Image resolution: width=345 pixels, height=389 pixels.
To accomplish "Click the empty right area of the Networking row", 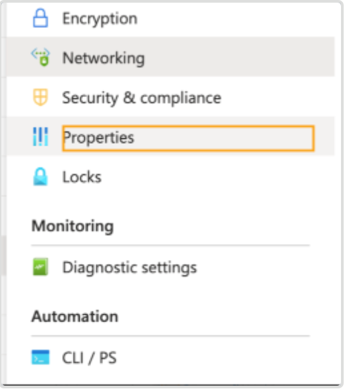I will 238,57.
